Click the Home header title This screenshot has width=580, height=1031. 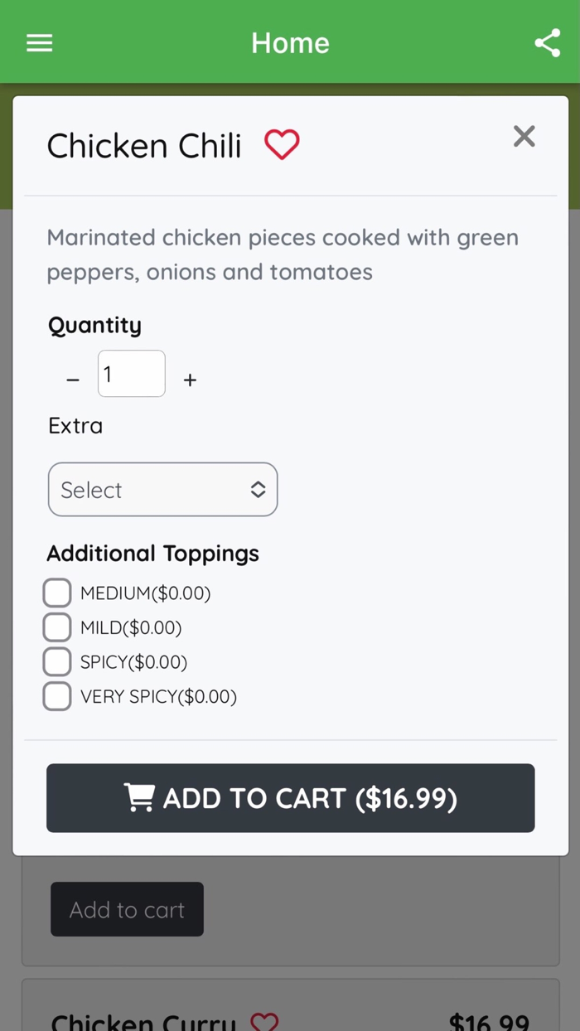pyautogui.click(x=290, y=43)
